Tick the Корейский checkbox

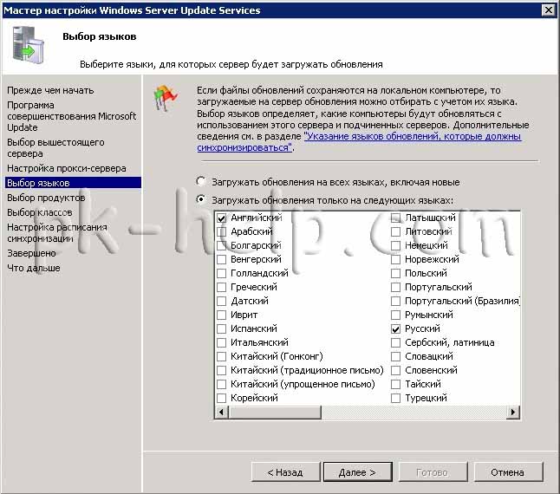pos(221,398)
